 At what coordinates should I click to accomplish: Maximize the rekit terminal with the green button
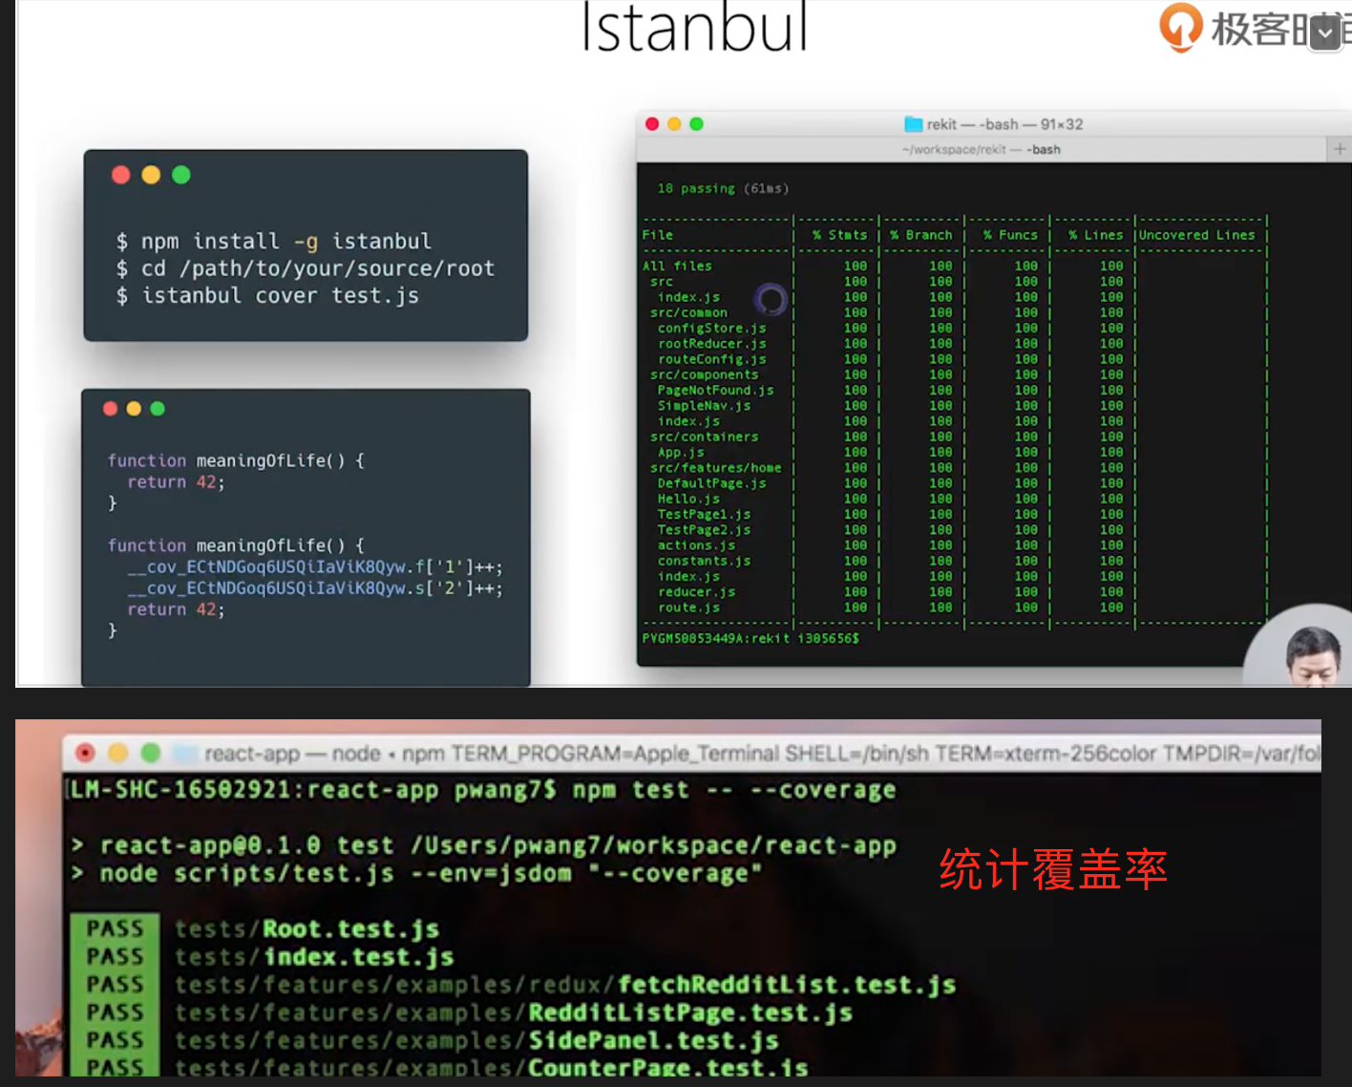[x=696, y=124]
